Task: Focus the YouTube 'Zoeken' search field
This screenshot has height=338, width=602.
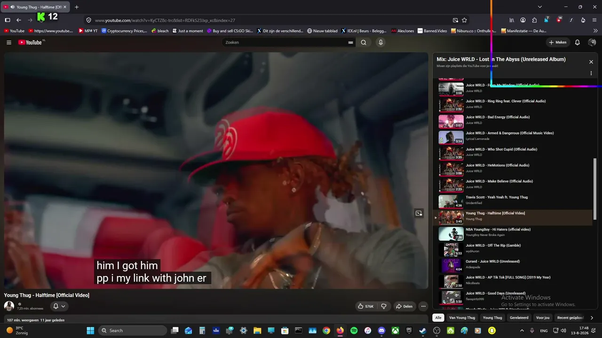Action: pyautogui.click(x=285, y=42)
